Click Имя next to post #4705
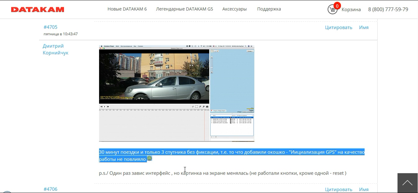The image size is (418, 193). pyautogui.click(x=364, y=27)
